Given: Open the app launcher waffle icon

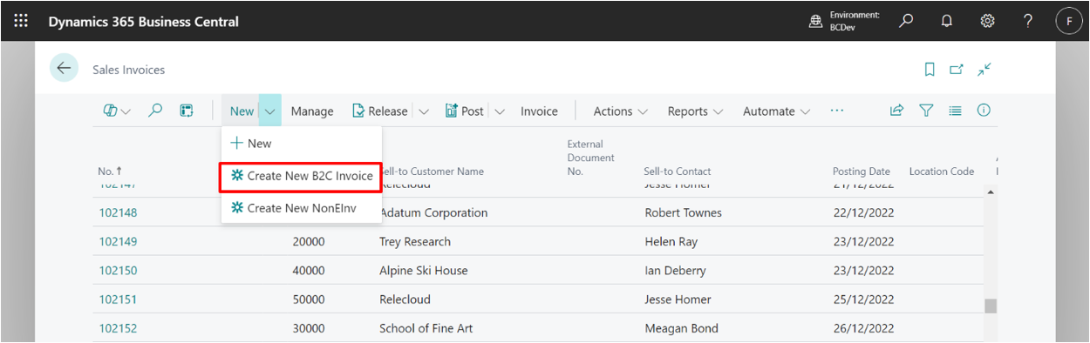Looking at the screenshot, I should point(21,21).
